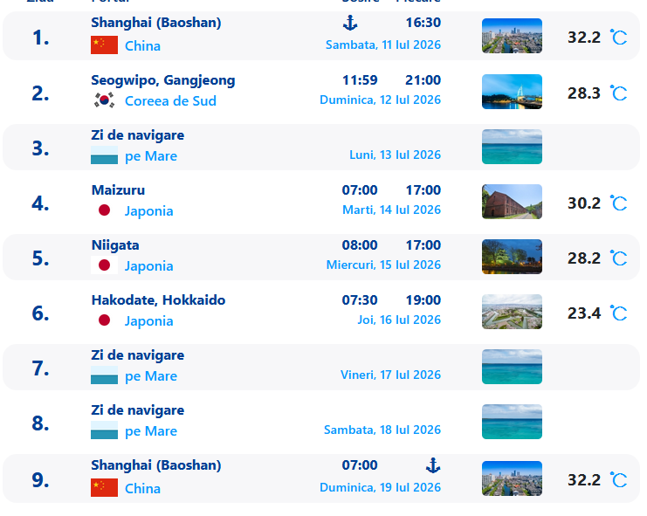Click the sea flag icon on day 3
This screenshot has width=647, height=516.
(105, 155)
